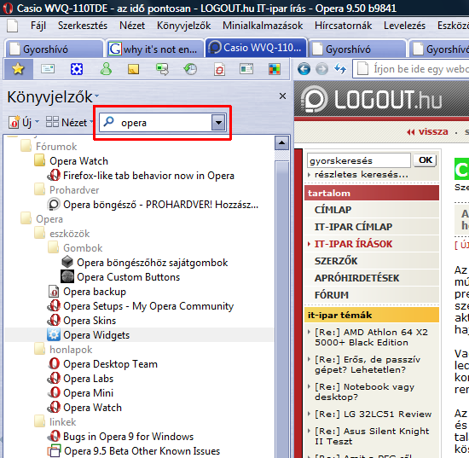The height and width of the screenshot is (458, 469).
Task: Open the Contacts person panel icon
Action: pyautogui.click(x=106, y=69)
